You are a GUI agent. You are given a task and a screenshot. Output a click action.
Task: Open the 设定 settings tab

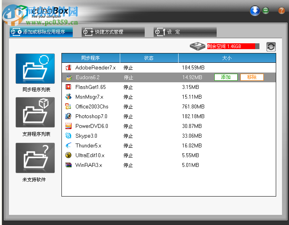click(x=185, y=32)
